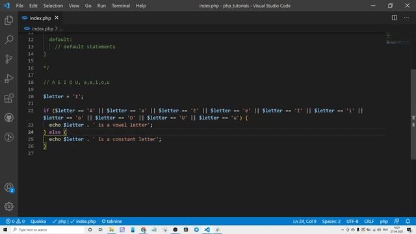416x234 pixels.
Task: Open the Git Graph sidebar icon below GitHub
Action: (8, 137)
